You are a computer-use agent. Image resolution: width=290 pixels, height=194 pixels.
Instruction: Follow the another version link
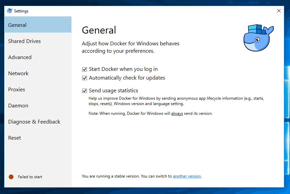(x=187, y=176)
